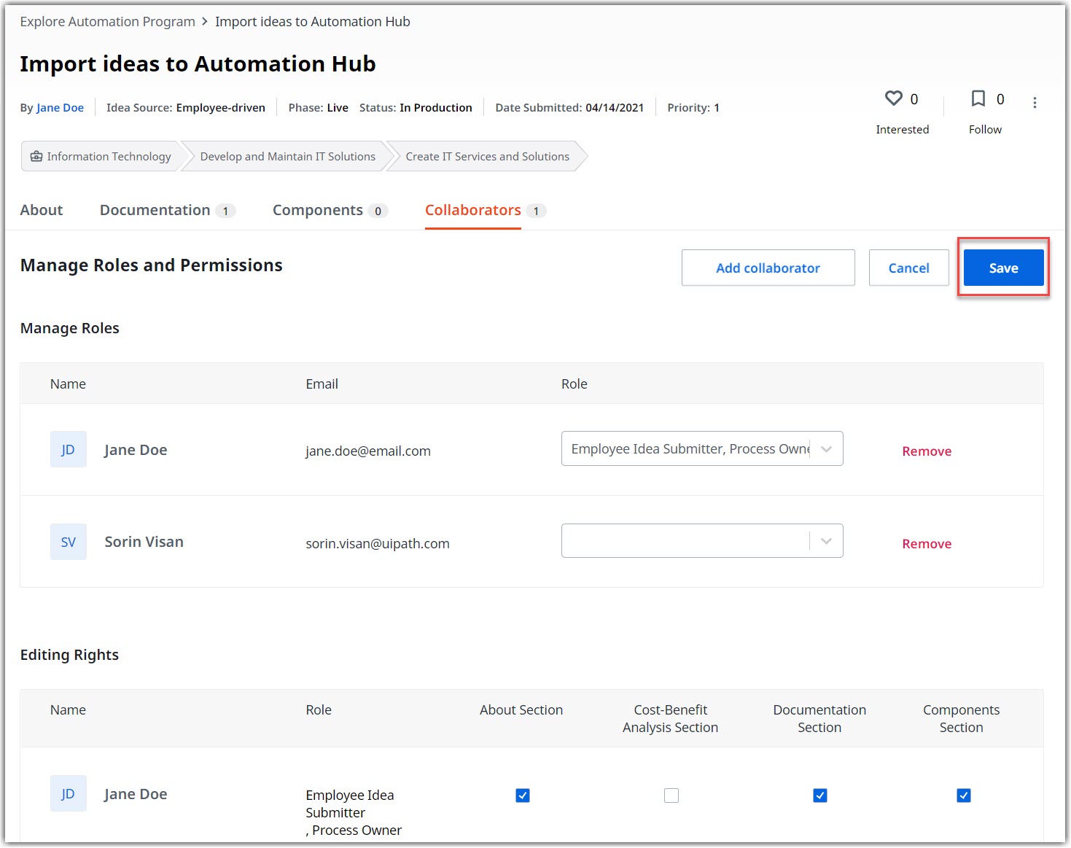1071x848 pixels.
Task: Click the heart Interested icon
Action: pyautogui.click(x=893, y=98)
